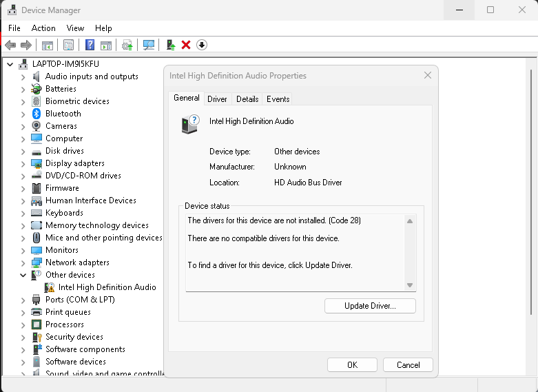Click the Network adapters icon
Screen dimensions: 538x392
(x=37, y=262)
